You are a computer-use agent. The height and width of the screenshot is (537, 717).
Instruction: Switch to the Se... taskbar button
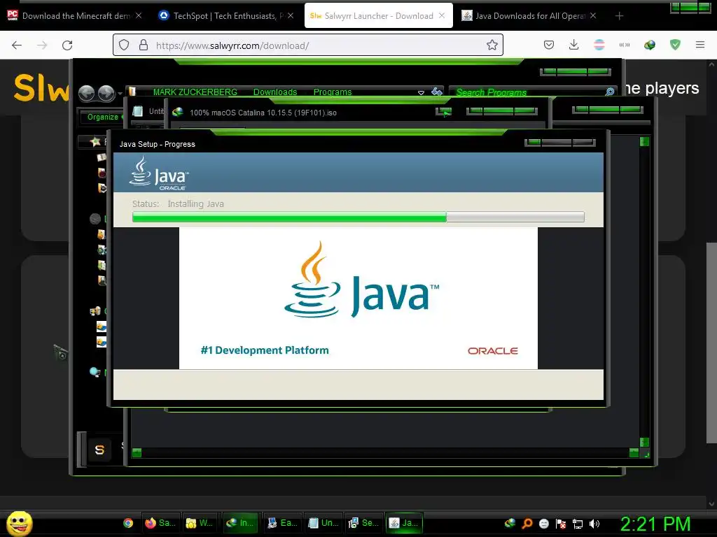[x=364, y=523]
